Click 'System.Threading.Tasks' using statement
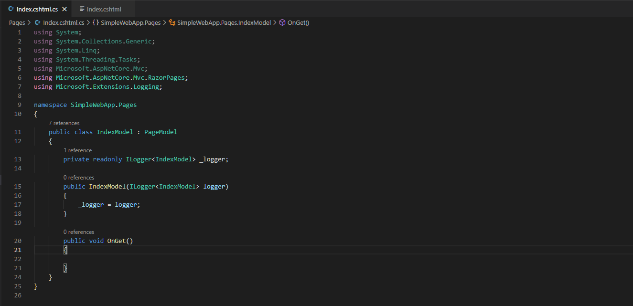This screenshot has height=306, width=633. (x=96, y=59)
